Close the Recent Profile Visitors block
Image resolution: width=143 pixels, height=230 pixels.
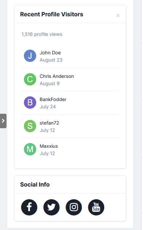pos(118,15)
